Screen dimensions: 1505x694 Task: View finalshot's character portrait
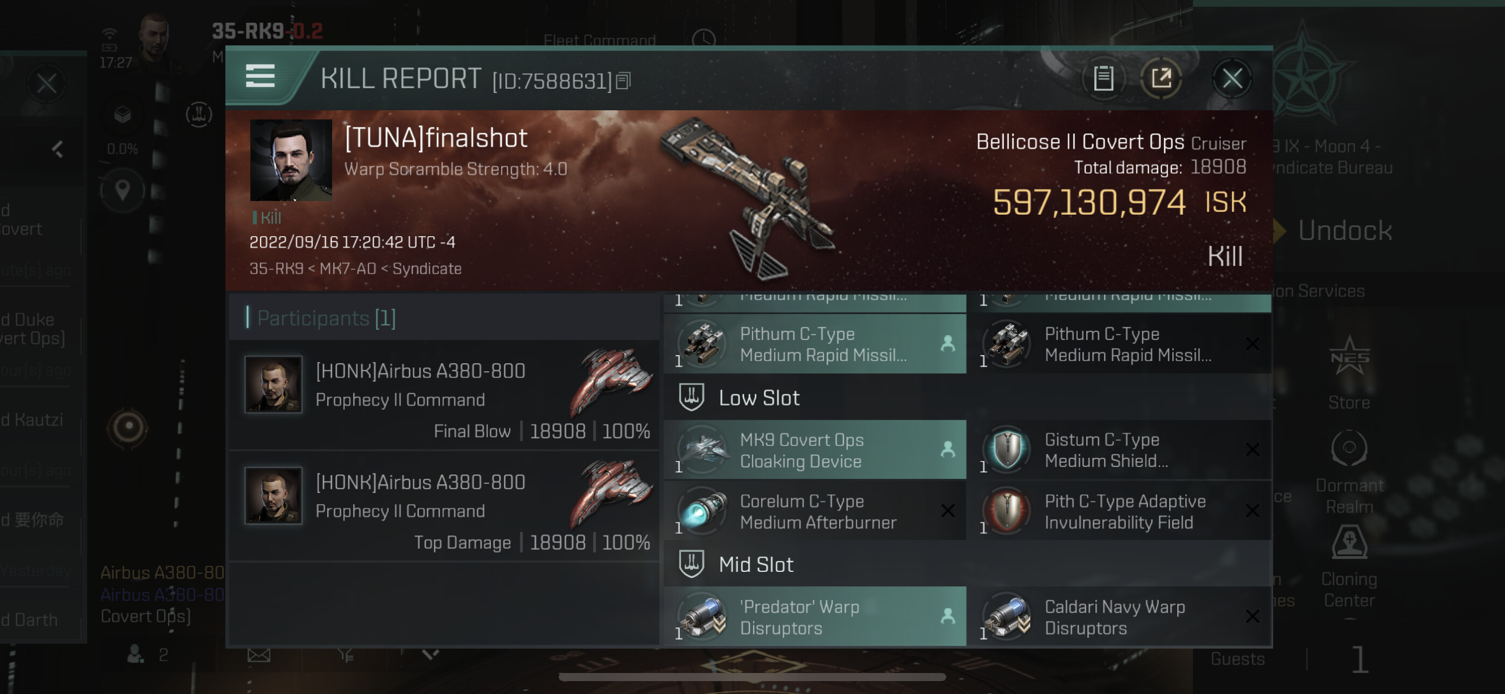click(291, 160)
